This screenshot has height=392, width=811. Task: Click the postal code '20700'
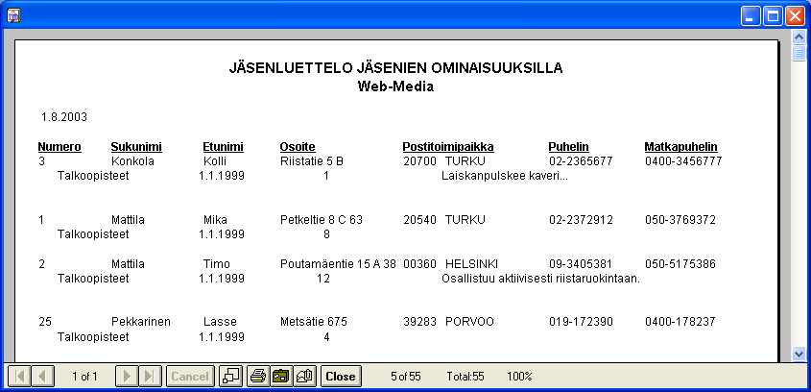click(420, 161)
